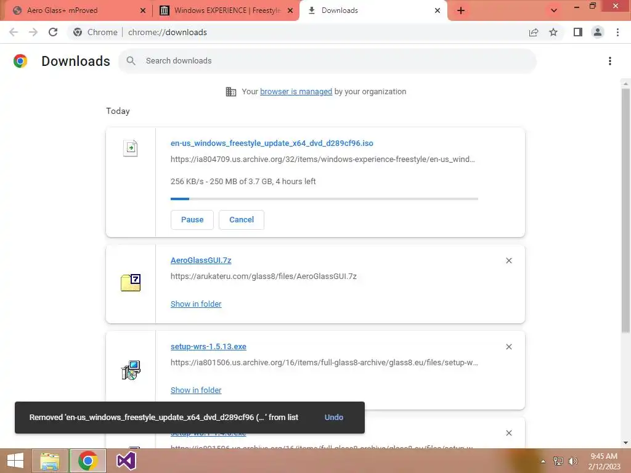Click the page vertical scrollbar thumb
This screenshot has height=473, width=631.
coord(625,211)
